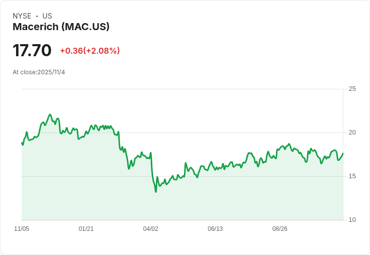Select the 01/21 date on x-axis
Screen dimensions: 370x255
pos(86,229)
